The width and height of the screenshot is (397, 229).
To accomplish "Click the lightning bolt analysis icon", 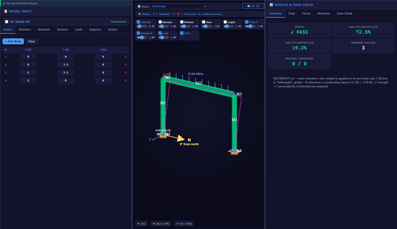I will [x=179, y=14].
